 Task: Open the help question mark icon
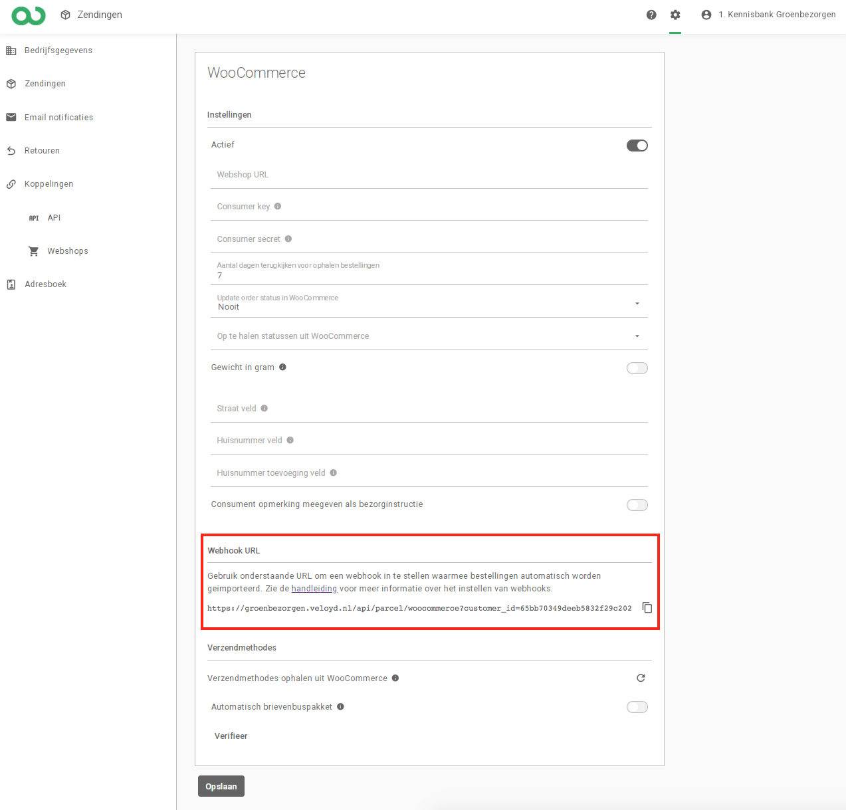click(x=651, y=15)
